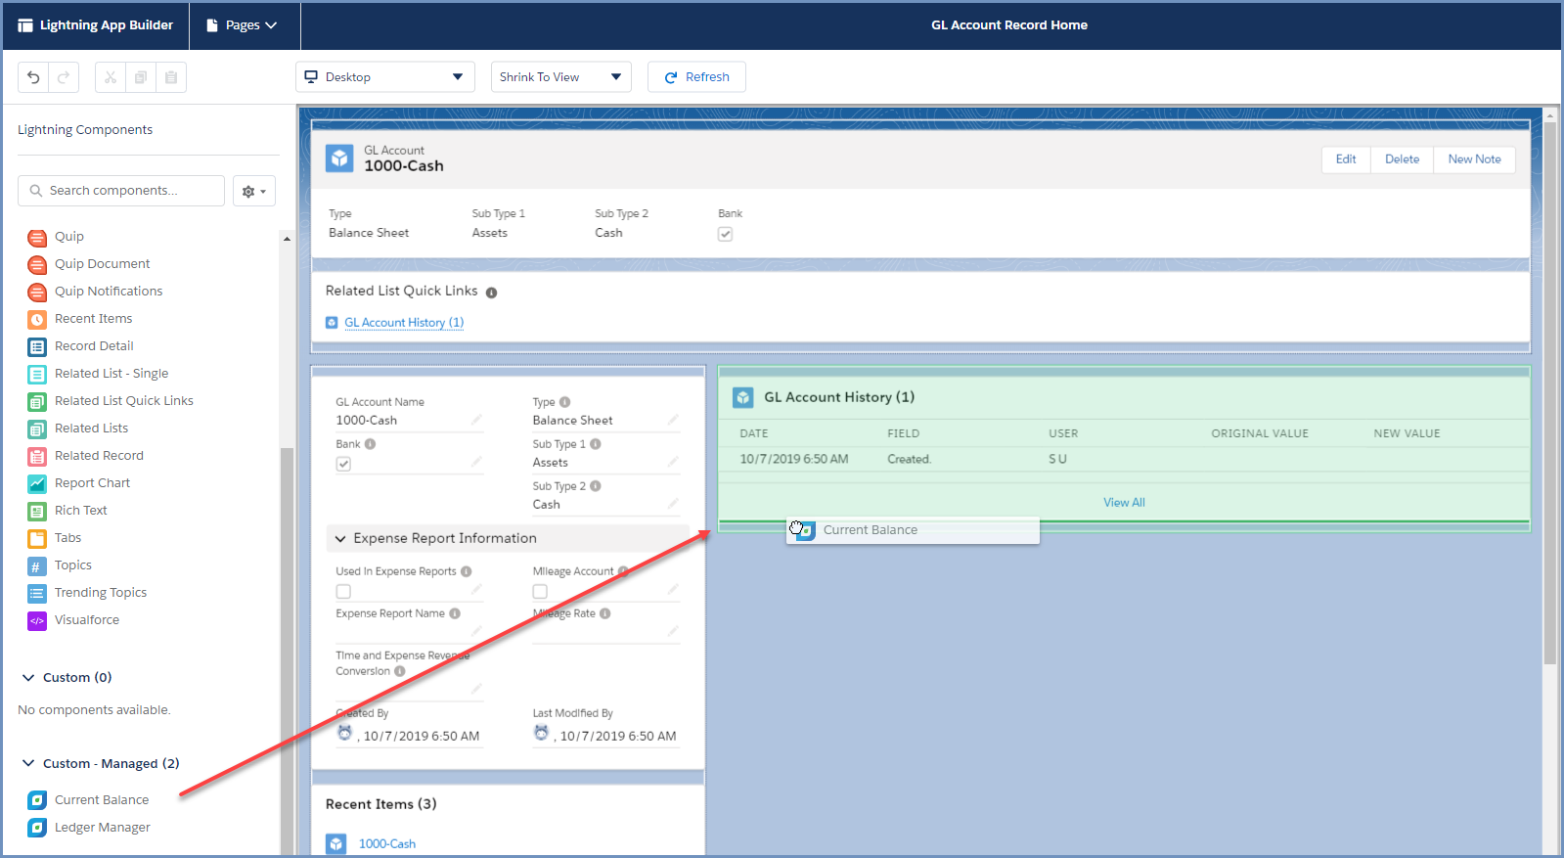Select the Trending Topics component icon

pos(37,593)
